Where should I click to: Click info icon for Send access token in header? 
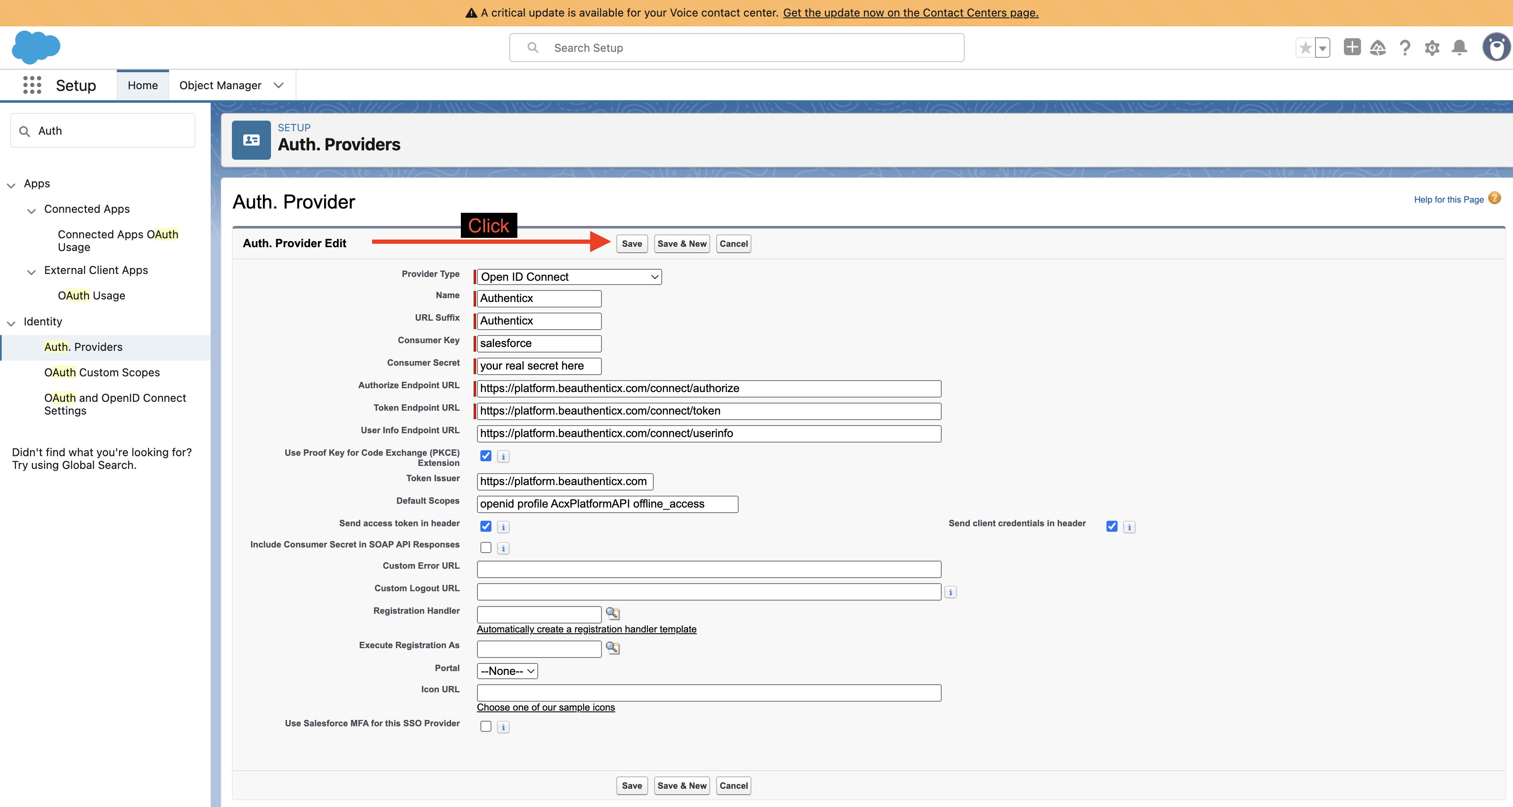click(503, 527)
